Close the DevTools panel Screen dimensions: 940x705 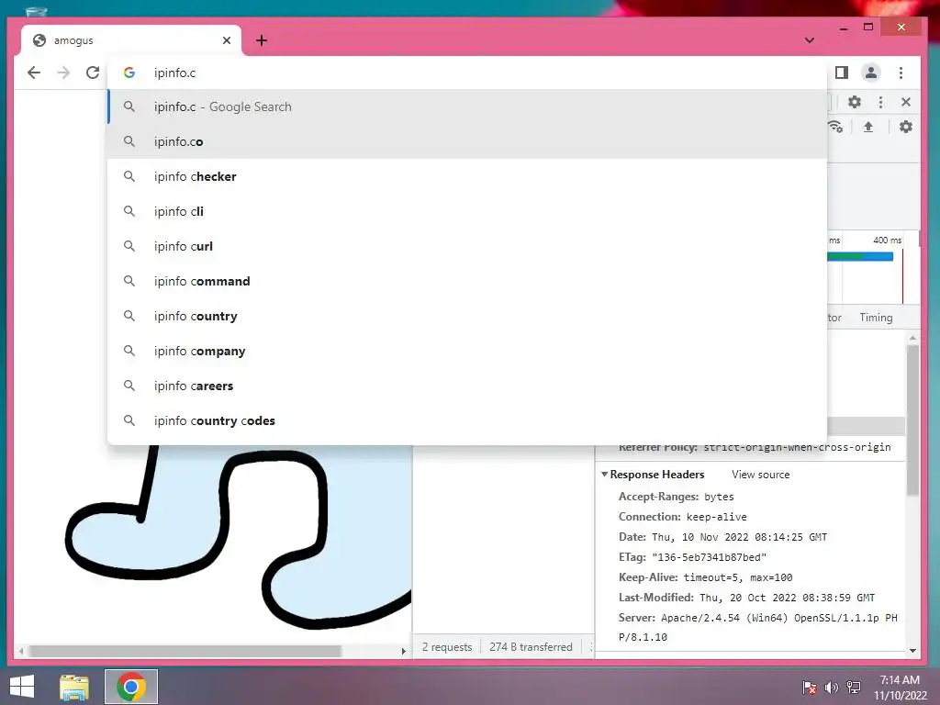(x=906, y=102)
